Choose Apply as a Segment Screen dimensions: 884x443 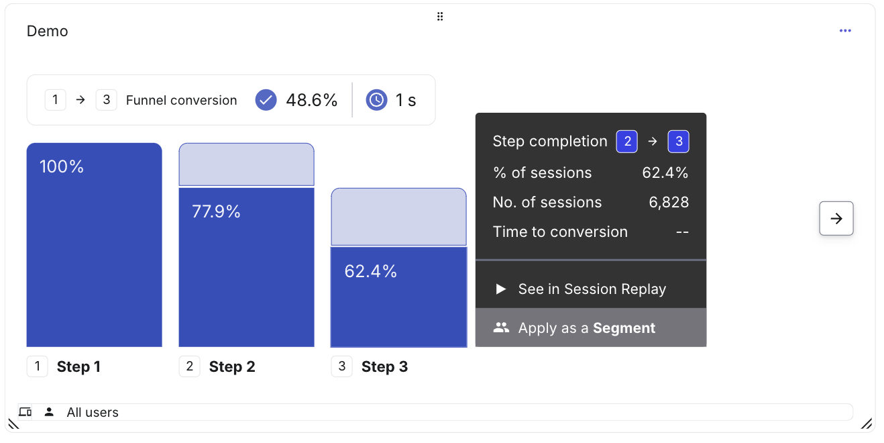click(591, 328)
